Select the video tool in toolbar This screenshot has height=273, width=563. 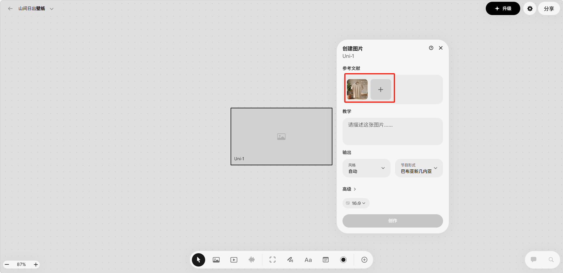tap(234, 260)
